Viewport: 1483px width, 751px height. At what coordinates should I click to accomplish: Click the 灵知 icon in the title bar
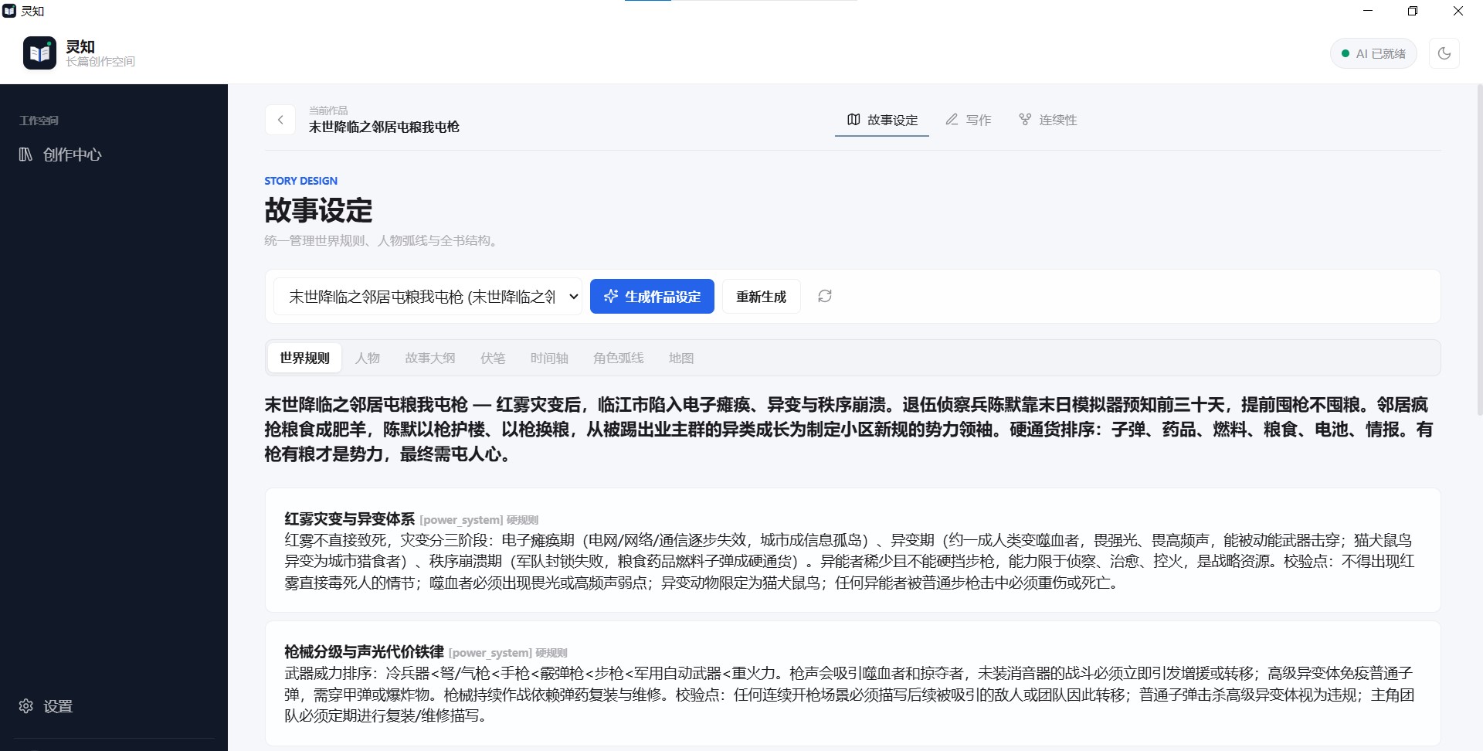click(9, 11)
